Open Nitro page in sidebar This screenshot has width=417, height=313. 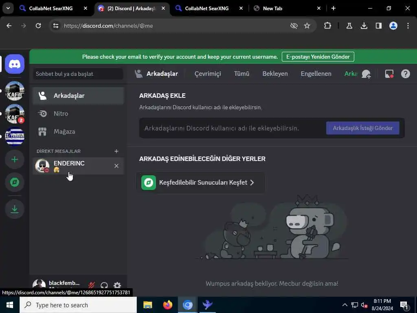[78, 114]
